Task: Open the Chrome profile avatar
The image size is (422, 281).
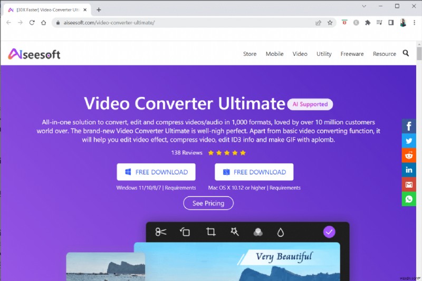Action: click(x=403, y=23)
